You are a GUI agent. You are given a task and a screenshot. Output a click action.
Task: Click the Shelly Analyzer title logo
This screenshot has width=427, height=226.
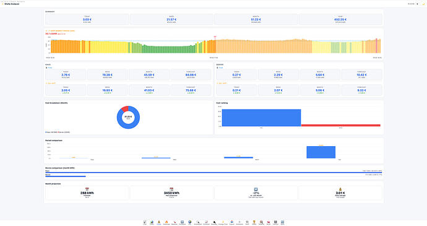[x=11, y=4]
